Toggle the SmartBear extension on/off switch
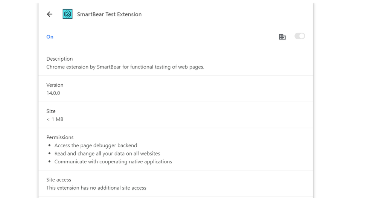 [300, 36]
